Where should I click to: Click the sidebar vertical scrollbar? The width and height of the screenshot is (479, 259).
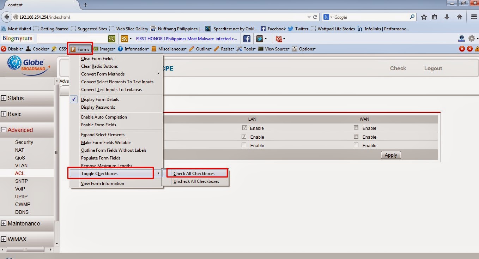[57, 152]
